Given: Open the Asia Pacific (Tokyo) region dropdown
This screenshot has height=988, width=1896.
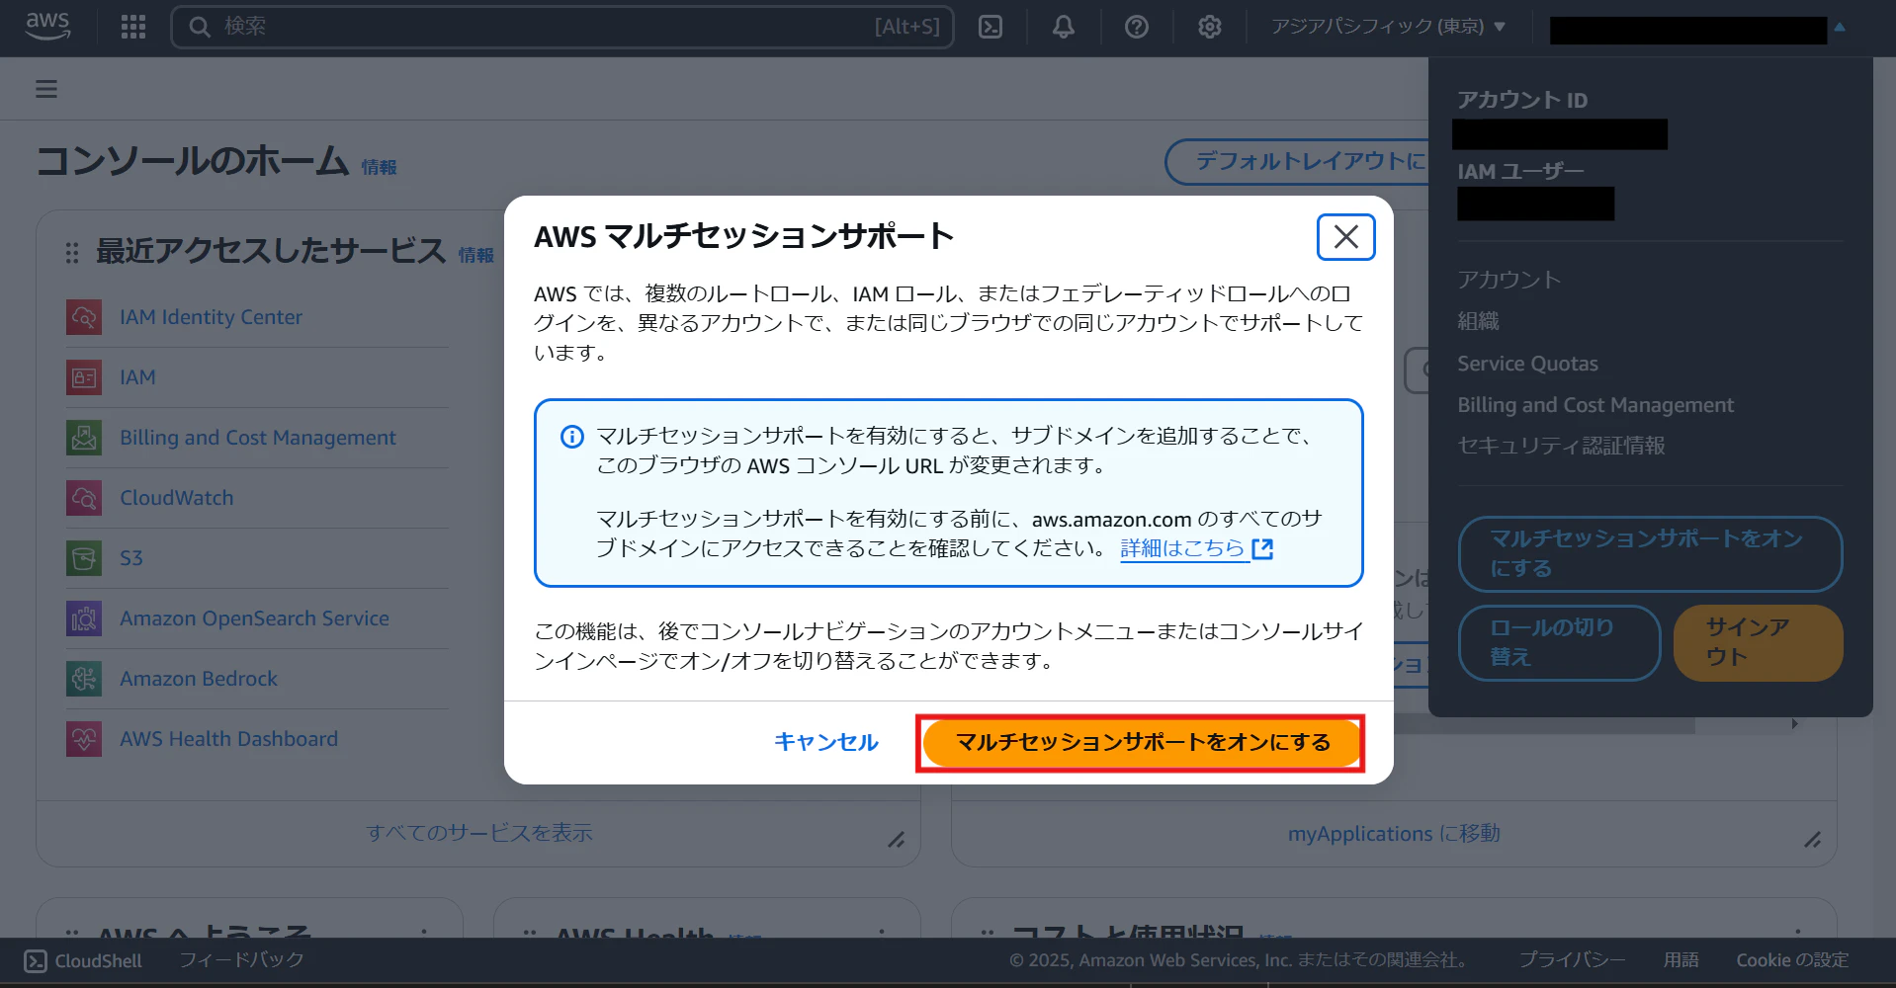Looking at the screenshot, I should click(x=1388, y=27).
